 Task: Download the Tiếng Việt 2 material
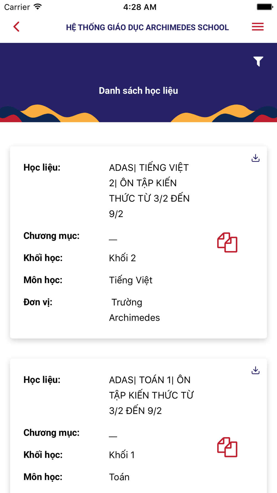click(255, 158)
